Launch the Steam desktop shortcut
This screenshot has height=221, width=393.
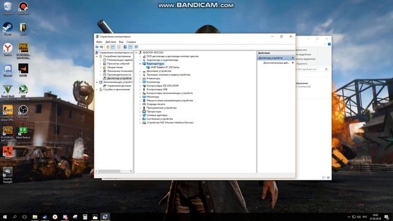7,29
